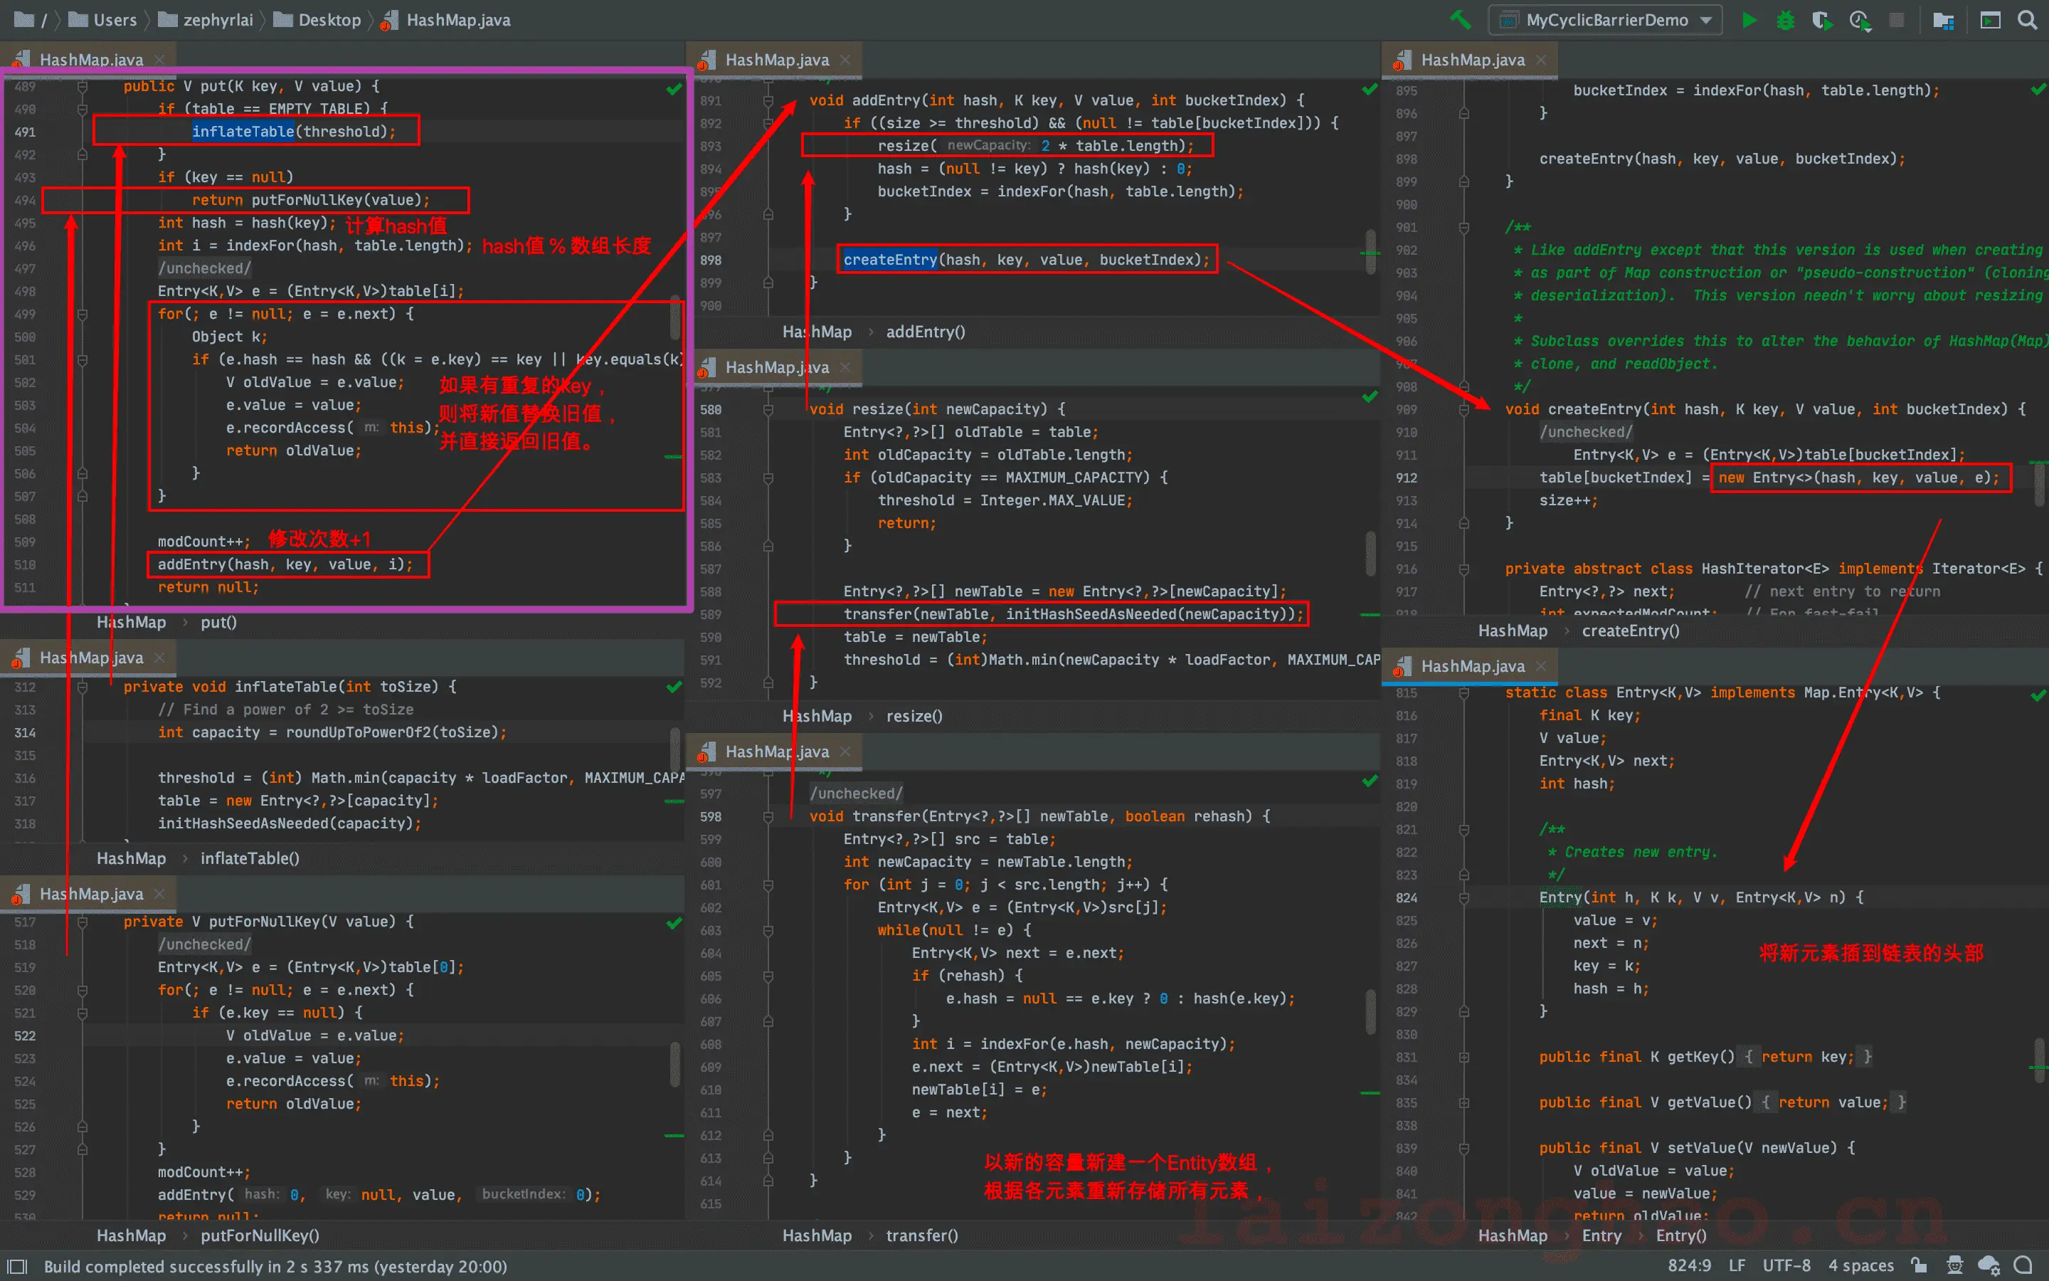Close the HashMap.java tab above the put() editor
The image size is (2049, 1281).
159,60
